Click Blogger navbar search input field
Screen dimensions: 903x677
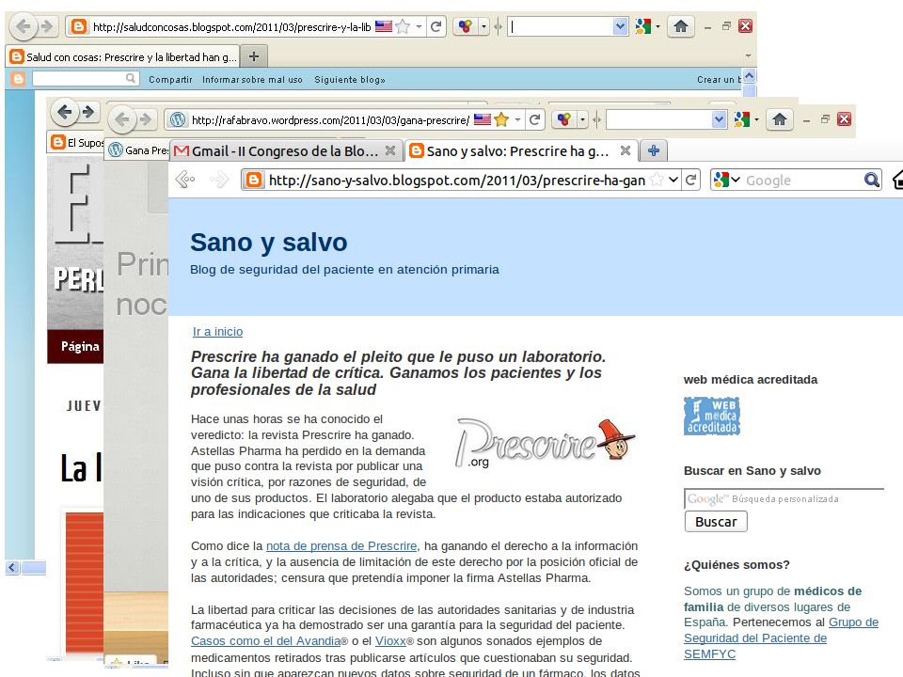(x=86, y=79)
